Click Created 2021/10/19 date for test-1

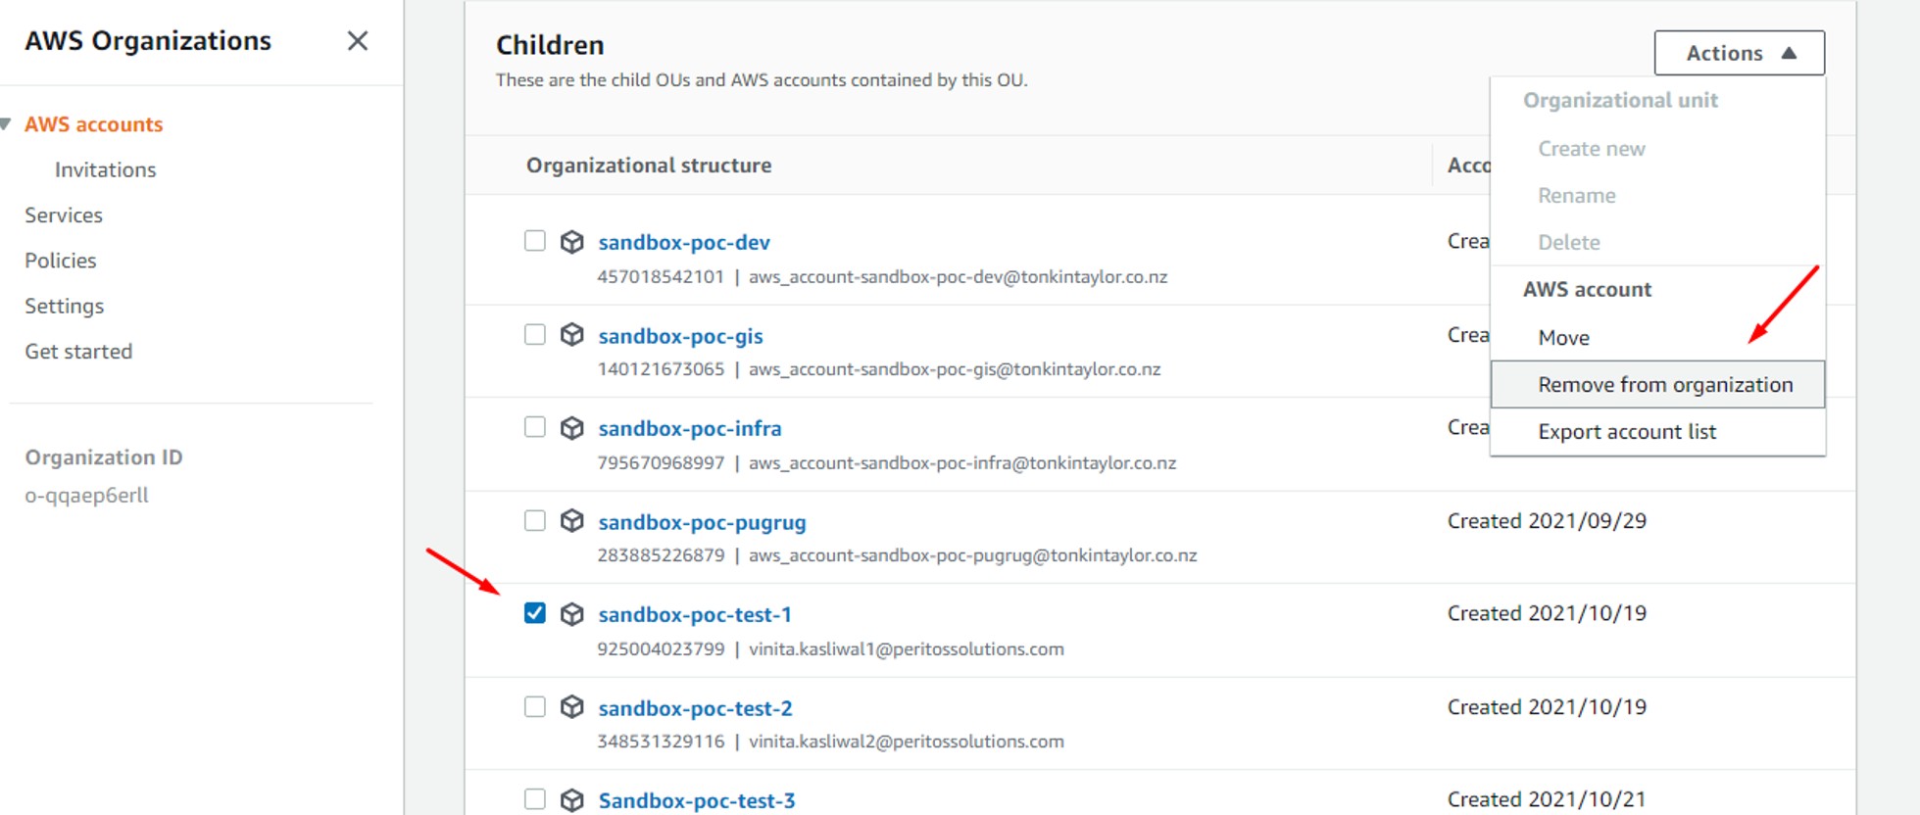1547,613
